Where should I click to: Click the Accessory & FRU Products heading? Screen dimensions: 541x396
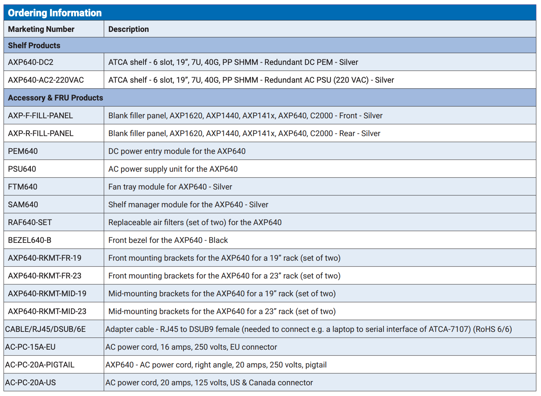pyautogui.click(x=56, y=98)
